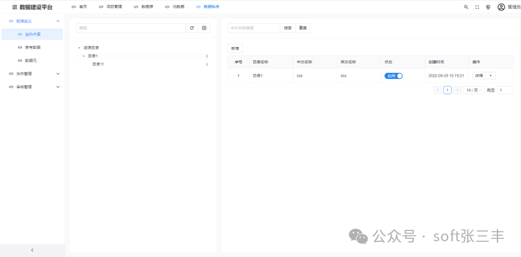Open 数据元 in the sidebar menu
The width and height of the screenshot is (521, 257).
click(33, 60)
